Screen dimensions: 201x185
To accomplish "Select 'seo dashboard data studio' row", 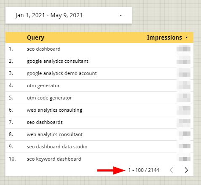I will pyautogui.click(x=99, y=147).
